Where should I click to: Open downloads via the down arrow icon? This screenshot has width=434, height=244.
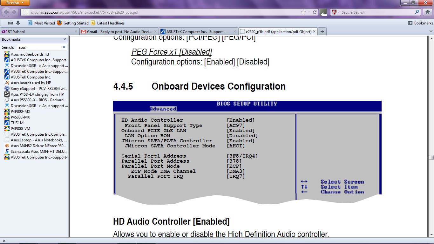18,23
